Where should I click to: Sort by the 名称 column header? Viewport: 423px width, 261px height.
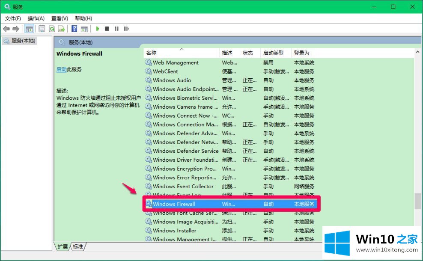(x=181, y=53)
